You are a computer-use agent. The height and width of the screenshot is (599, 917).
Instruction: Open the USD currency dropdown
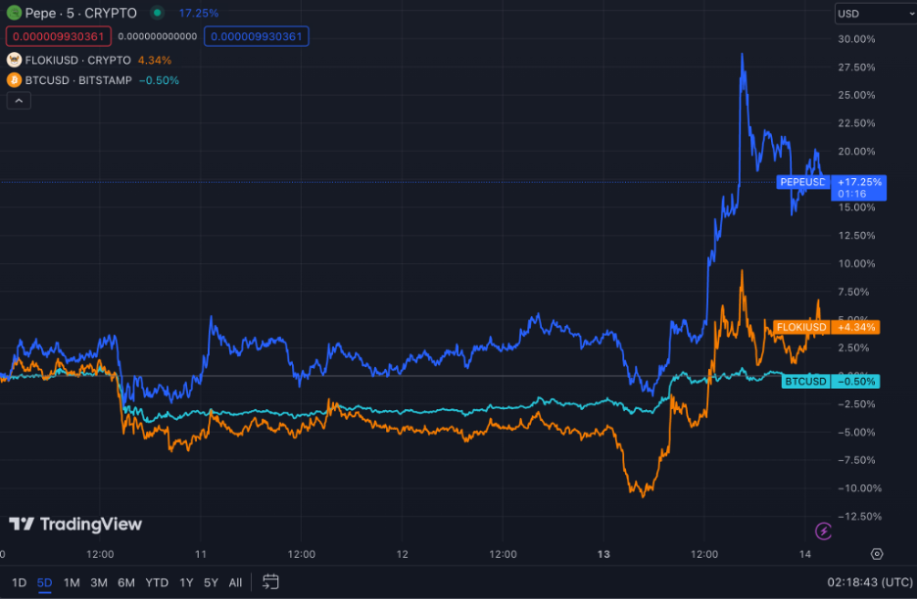876,14
